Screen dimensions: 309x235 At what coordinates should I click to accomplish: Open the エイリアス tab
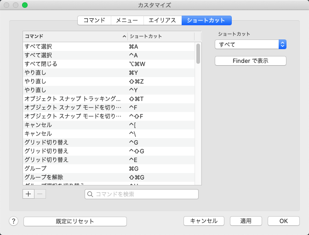pyautogui.click(x=162, y=21)
